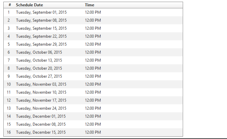Highlight the October 27, 2015 schedule date
The image size is (227, 139).
point(39,76)
